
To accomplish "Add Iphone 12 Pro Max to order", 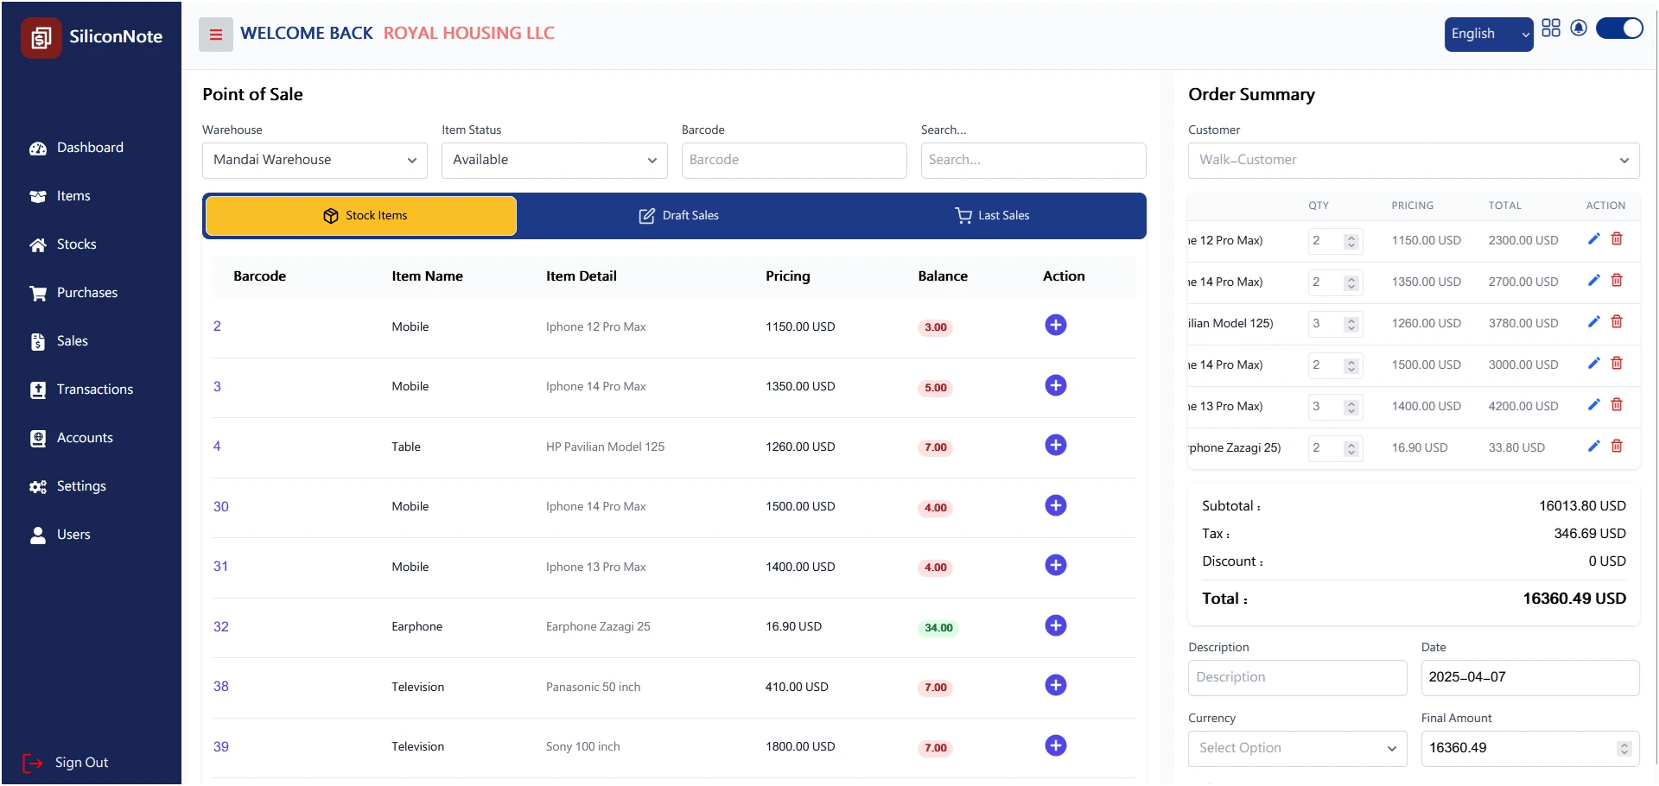I will (x=1055, y=326).
